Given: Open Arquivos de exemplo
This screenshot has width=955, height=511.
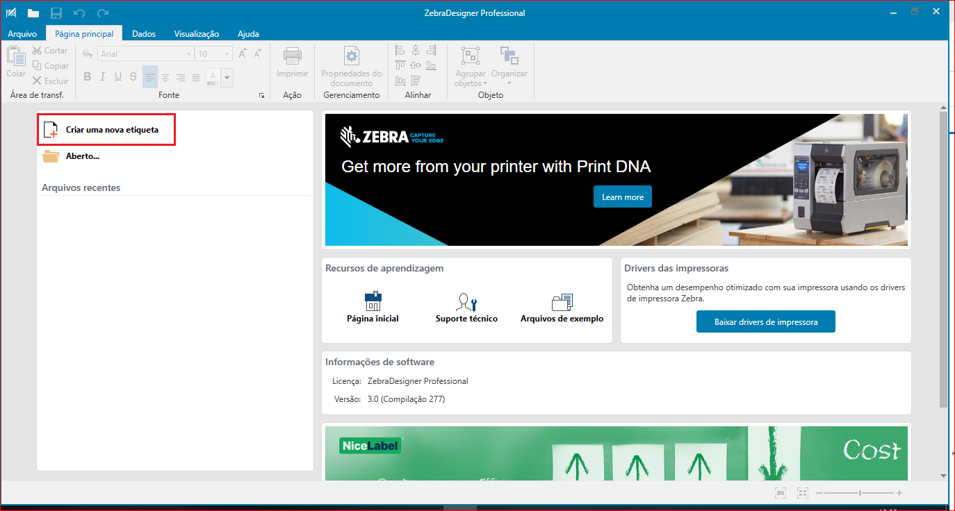Looking at the screenshot, I should 562,308.
